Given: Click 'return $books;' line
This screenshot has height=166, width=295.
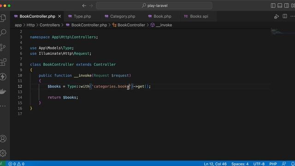Looking at the screenshot, I should point(63,97).
